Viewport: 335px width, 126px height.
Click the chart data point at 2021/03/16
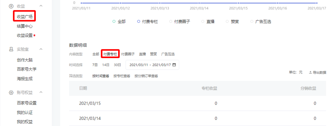[278, 3]
